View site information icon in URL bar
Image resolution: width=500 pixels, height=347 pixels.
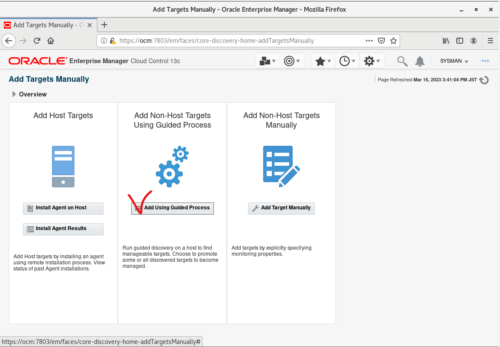pyautogui.click(x=103, y=41)
